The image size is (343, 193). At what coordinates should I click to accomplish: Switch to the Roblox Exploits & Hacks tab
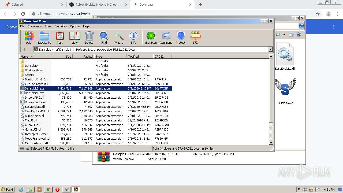pyautogui.click(x=98, y=5)
